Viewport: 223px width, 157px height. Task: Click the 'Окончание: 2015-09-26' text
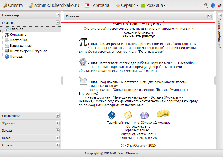coord(138,138)
